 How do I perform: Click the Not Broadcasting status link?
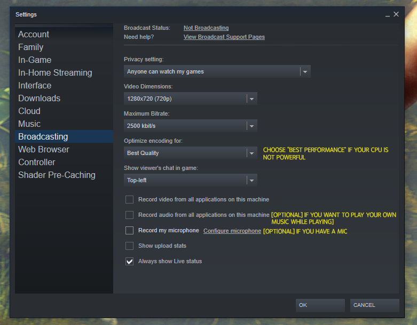[206, 28]
